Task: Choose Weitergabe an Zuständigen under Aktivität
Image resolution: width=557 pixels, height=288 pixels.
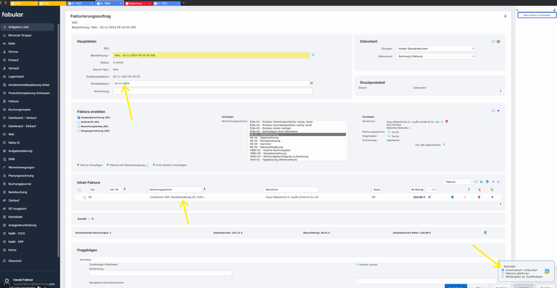Action: (503, 277)
